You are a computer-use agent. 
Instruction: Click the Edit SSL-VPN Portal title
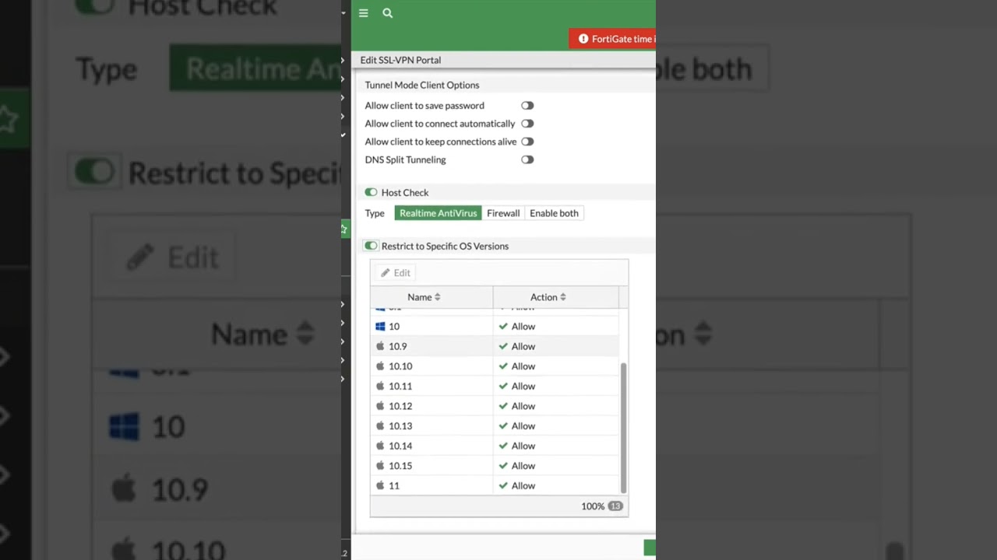click(x=400, y=60)
